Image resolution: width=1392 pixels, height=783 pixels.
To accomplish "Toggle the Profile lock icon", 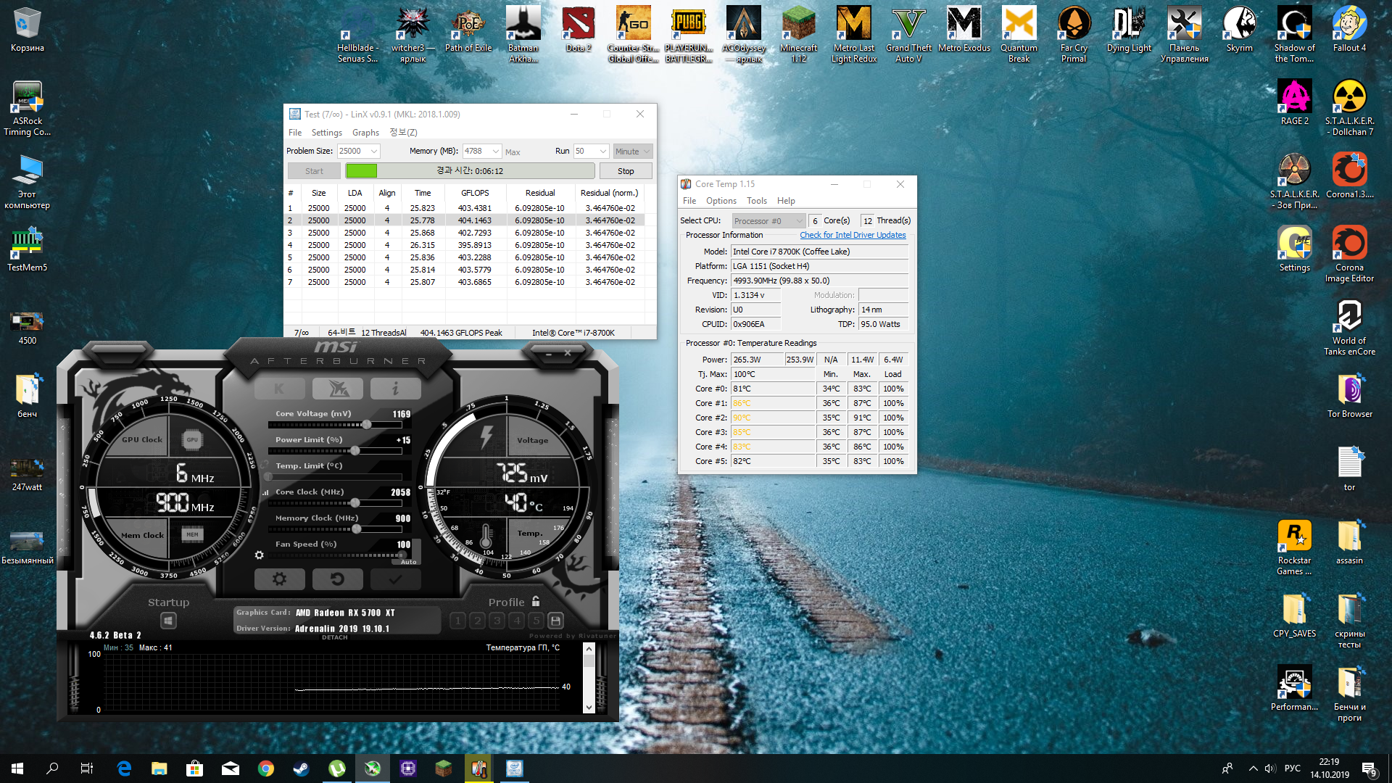I will [x=536, y=601].
